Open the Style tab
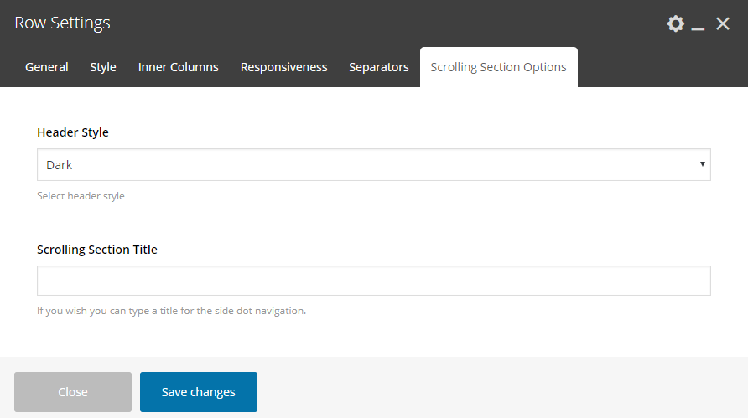748x418 pixels. tap(103, 67)
